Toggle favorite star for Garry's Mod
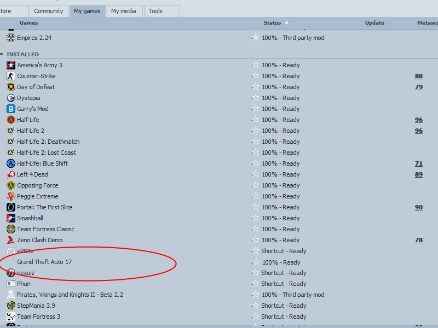This screenshot has height=328, width=438. [255, 109]
